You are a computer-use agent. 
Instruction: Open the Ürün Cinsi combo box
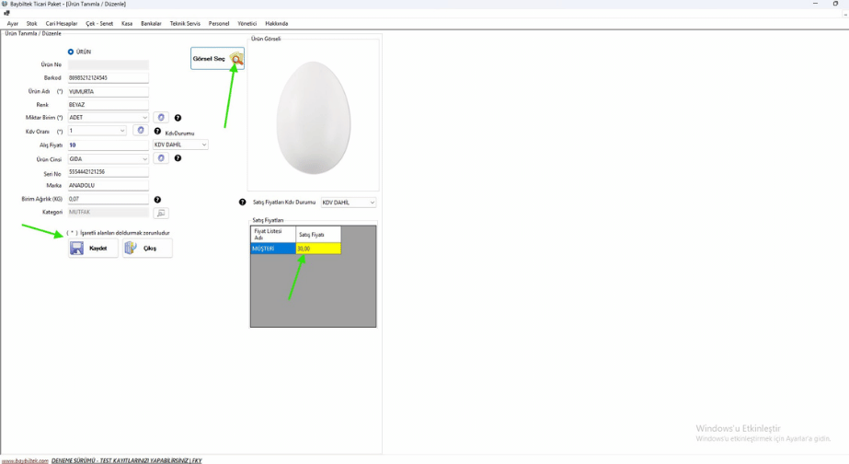click(x=144, y=159)
